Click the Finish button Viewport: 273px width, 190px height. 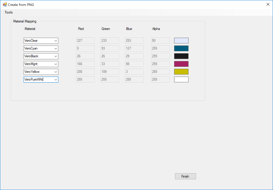point(185,176)
